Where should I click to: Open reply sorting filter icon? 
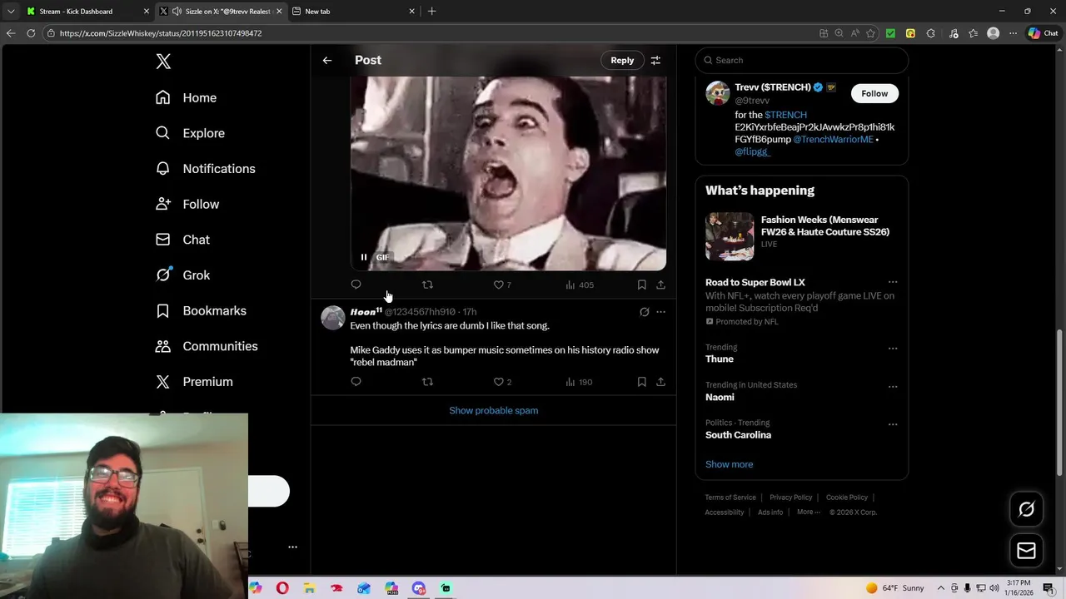(x=655, y=60)
